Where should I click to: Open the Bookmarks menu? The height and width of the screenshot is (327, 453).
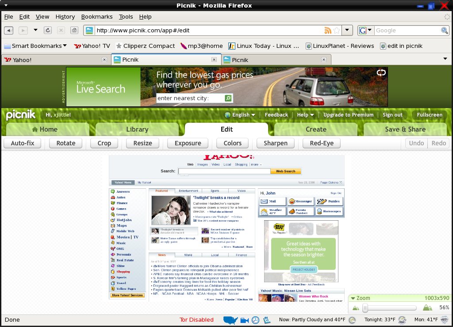point(97,17)
